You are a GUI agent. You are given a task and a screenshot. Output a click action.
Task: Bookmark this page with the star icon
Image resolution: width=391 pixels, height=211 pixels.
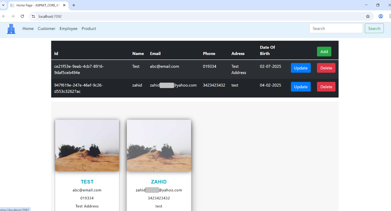coord(368,16)
